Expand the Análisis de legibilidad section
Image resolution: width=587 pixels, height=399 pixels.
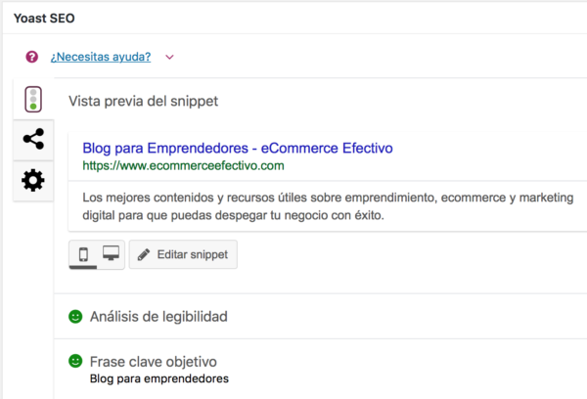pyautogui.click(x=321, y=317)
